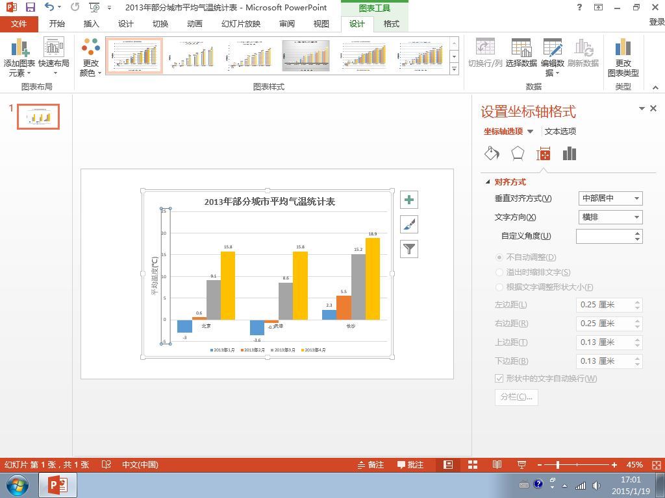Click the Save icon in quick access toolbar
This screenshot has height=498, width=665.
(31, 7)
